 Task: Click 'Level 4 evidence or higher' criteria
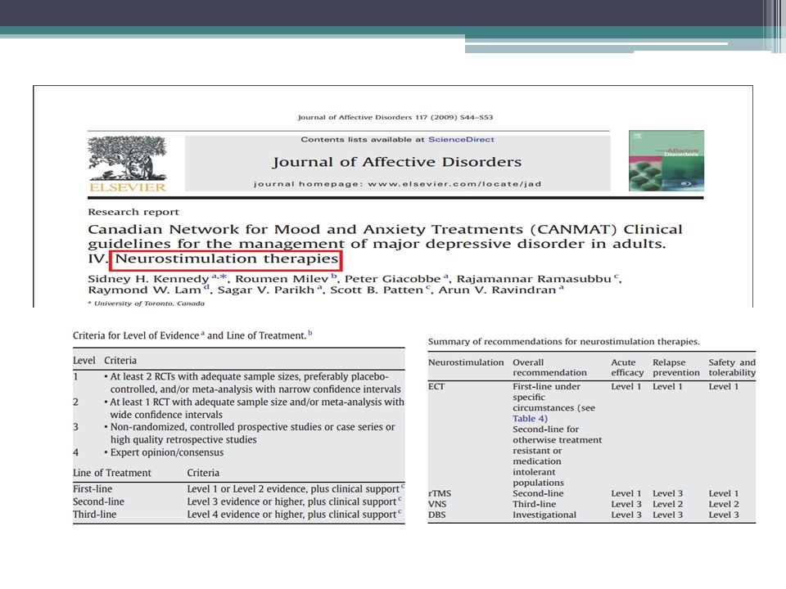click(x=291, y=515)
